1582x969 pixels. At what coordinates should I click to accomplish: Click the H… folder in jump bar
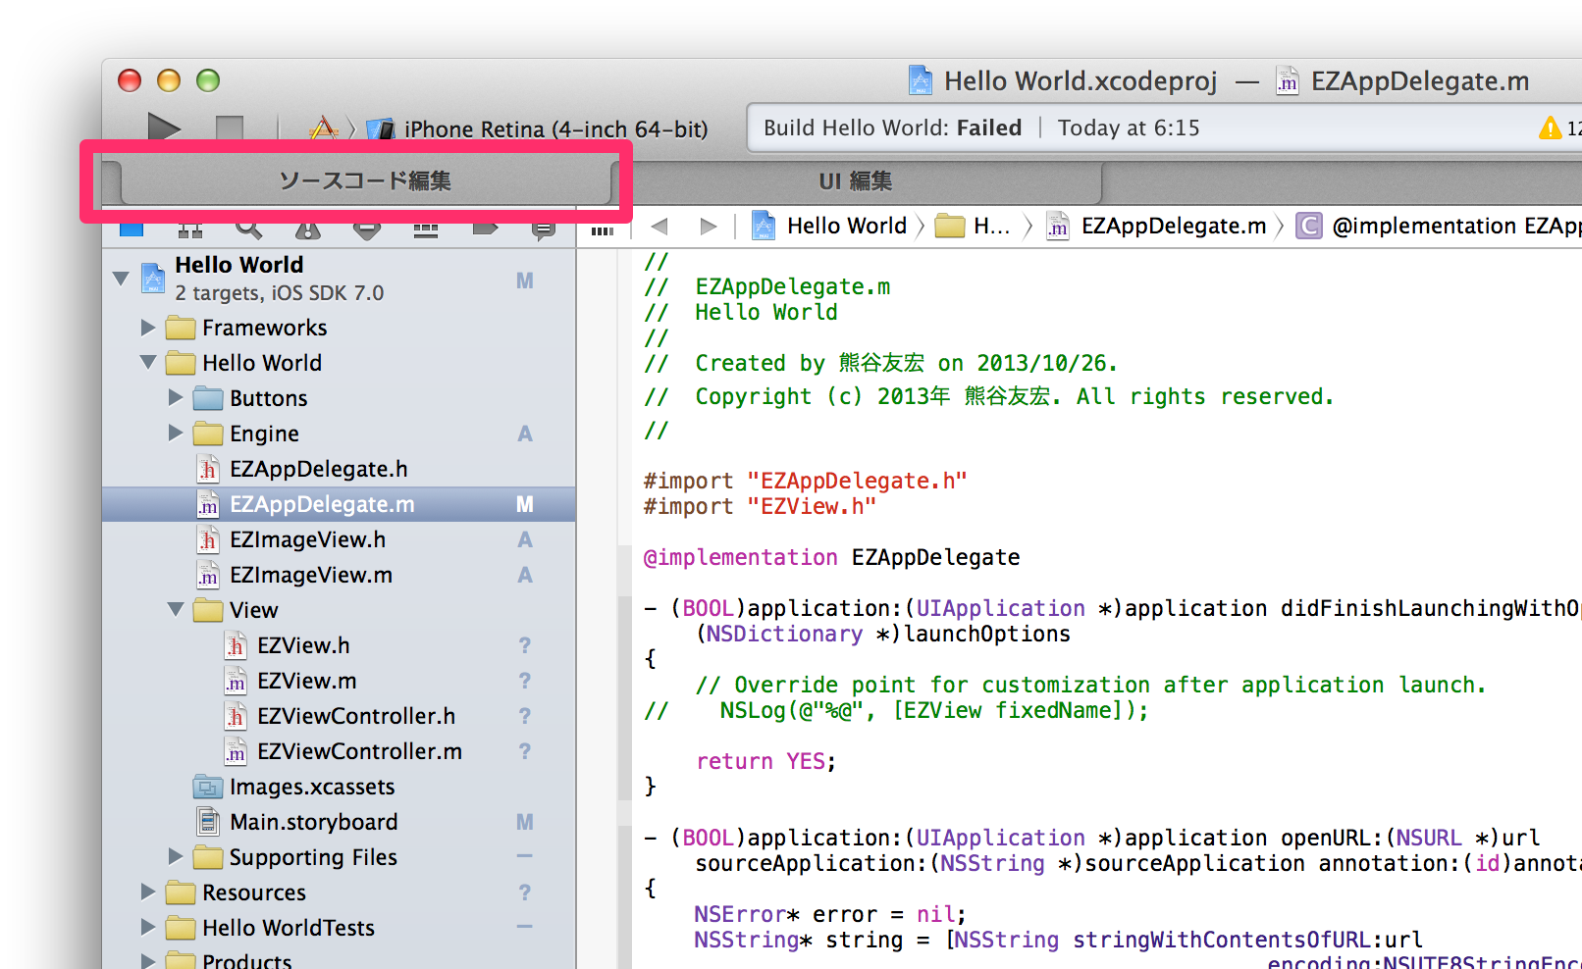pyautogui.click(x=973, y=227)
